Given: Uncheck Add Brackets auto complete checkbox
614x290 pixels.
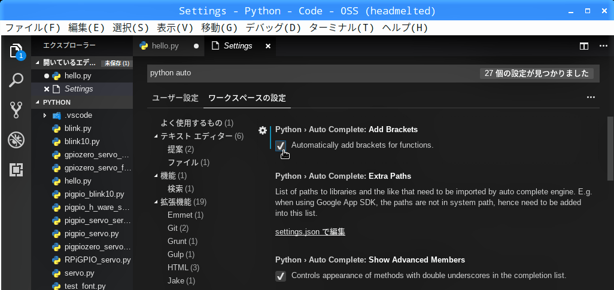Looking at the screenshot, I should coord(281,145).
